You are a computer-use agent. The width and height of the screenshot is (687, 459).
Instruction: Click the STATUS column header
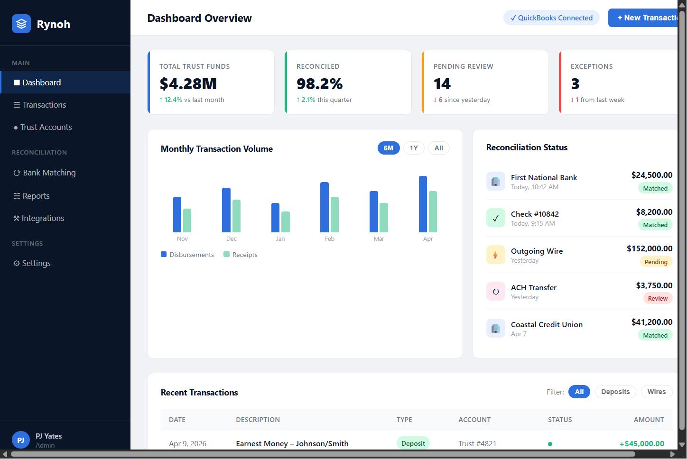[560, 420]
